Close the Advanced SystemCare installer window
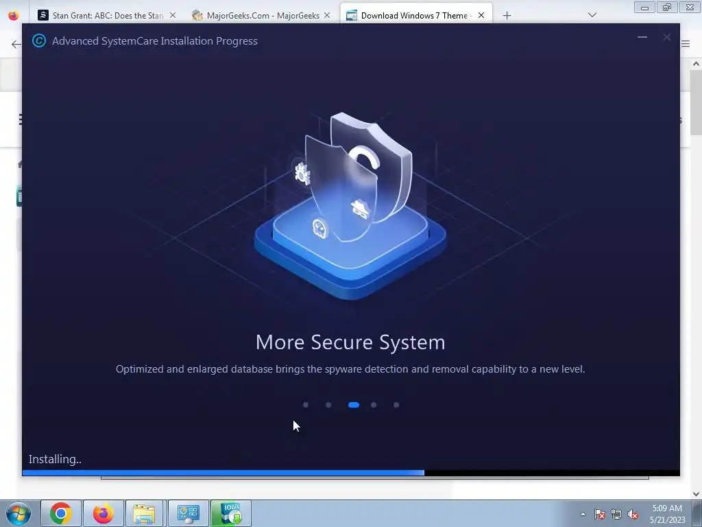702x527 pixels. [x=666, y=38]
